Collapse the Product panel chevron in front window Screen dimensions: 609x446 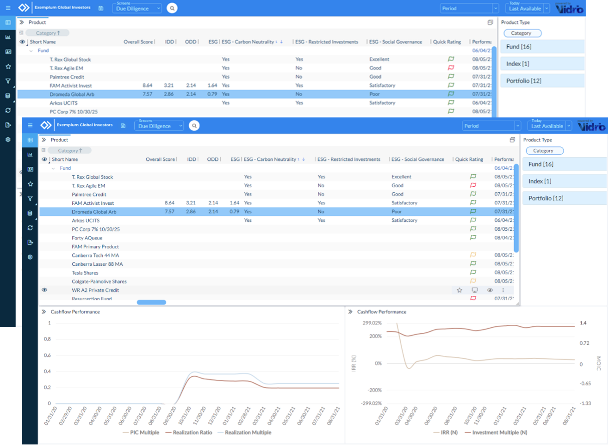coord(43,140)
